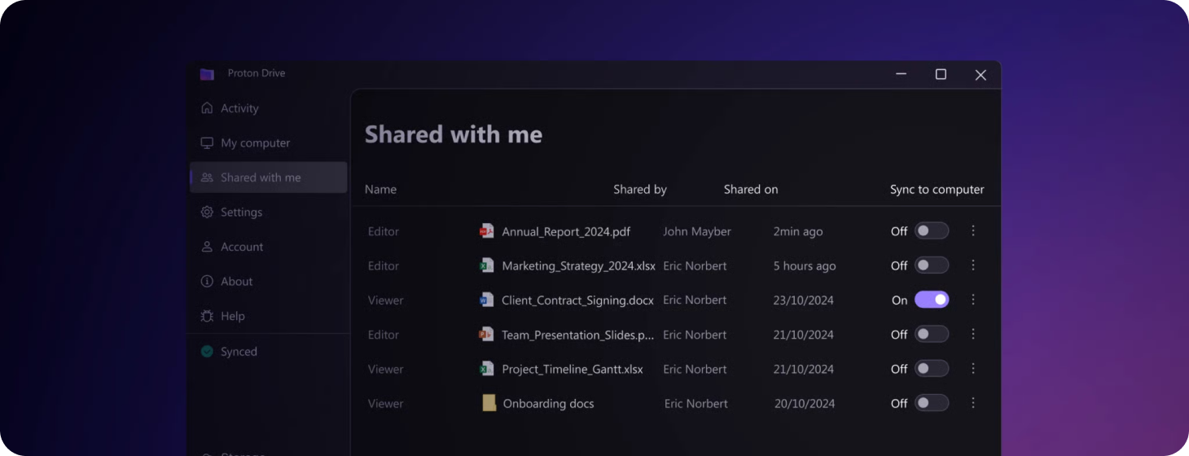The image size is (1189, 456).
Task: Open three-dot menu for Team_Presentation_Slides
Action: pos(972,335)
